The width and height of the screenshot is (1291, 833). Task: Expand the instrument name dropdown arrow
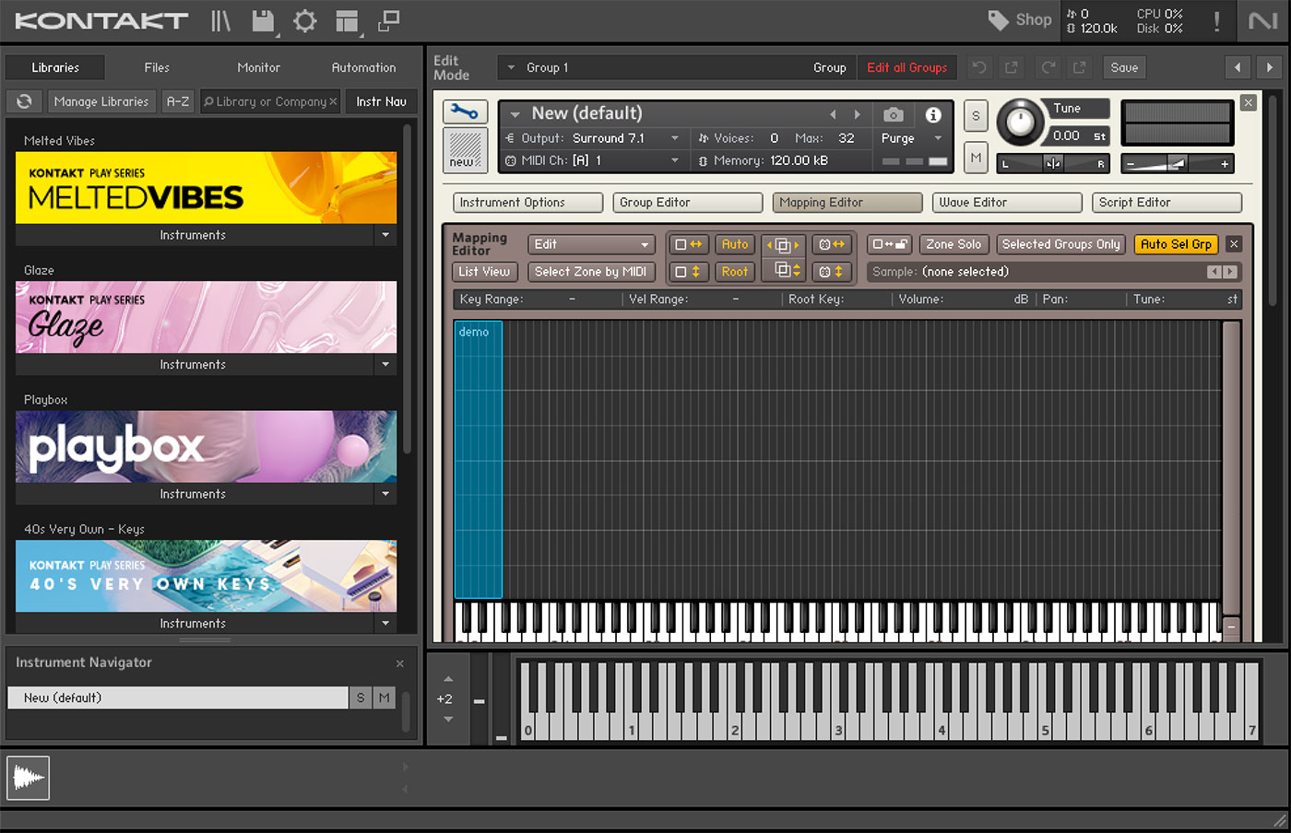click(x=515, y=114)
